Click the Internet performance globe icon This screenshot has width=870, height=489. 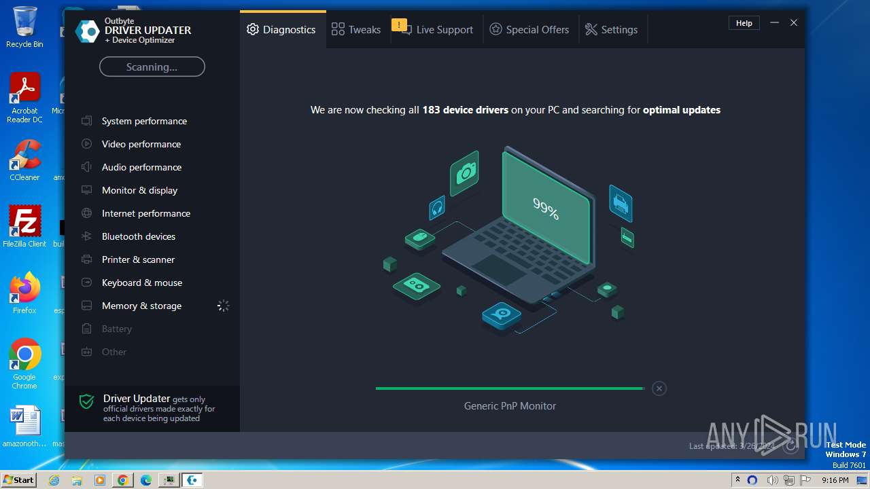(86, 213)
